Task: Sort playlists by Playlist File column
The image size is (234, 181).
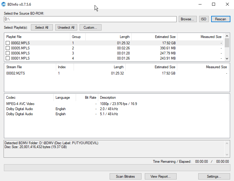Action: coord(37,37)
